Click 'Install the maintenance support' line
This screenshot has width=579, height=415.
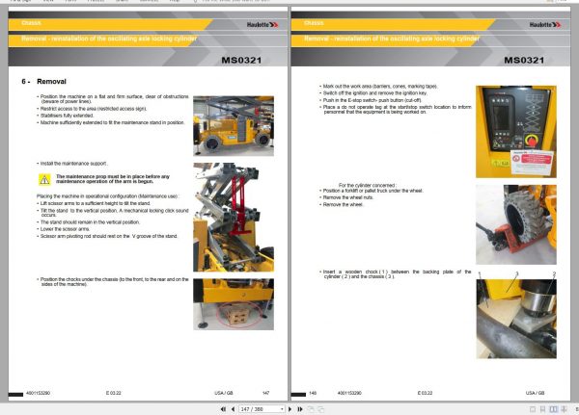[72, 164]
